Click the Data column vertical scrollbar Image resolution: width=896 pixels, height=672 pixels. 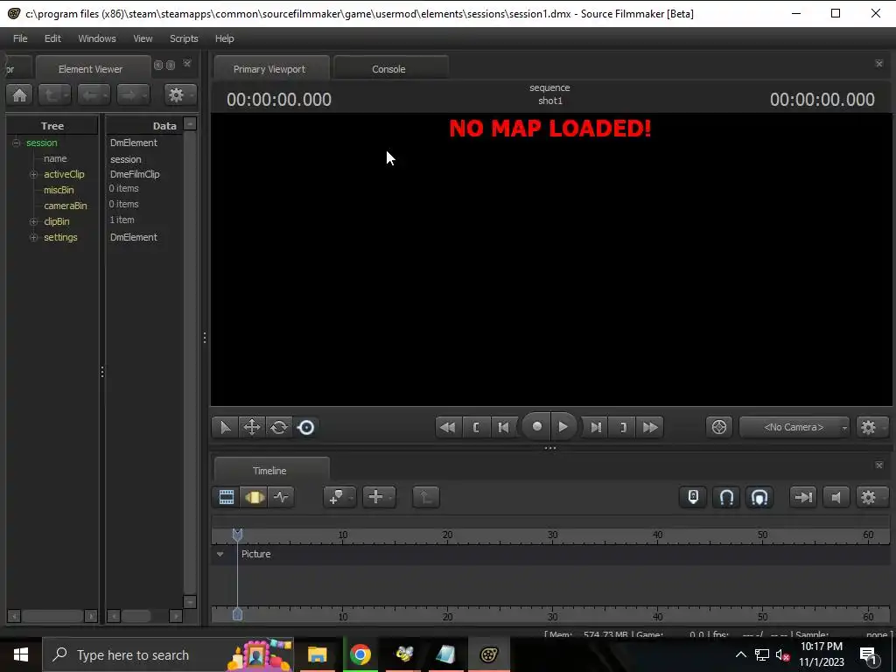tap(190, 362)
